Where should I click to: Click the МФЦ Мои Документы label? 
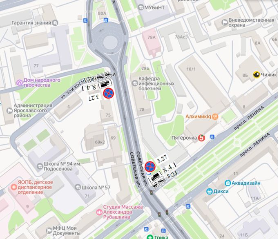(67, 230)
